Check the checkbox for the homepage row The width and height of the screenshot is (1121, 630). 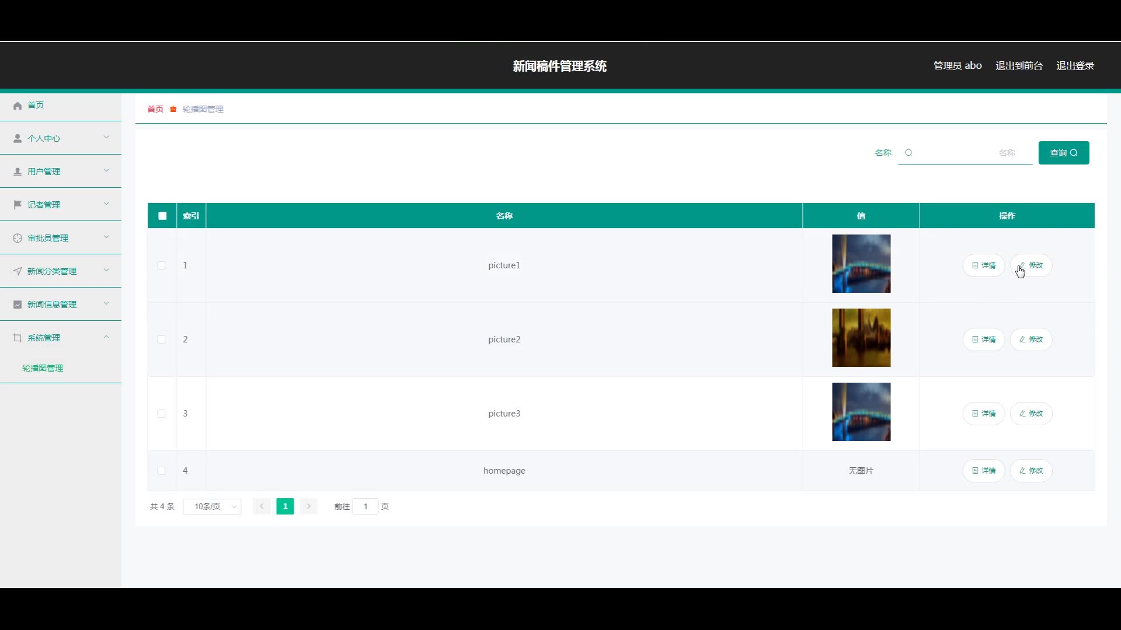(x=162, y=471)
